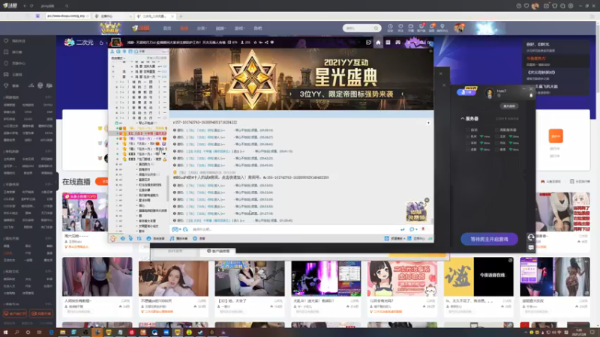Click the 离开房间 button in Hale7 panel
The image size is (600, 337).
coord(509,106)
